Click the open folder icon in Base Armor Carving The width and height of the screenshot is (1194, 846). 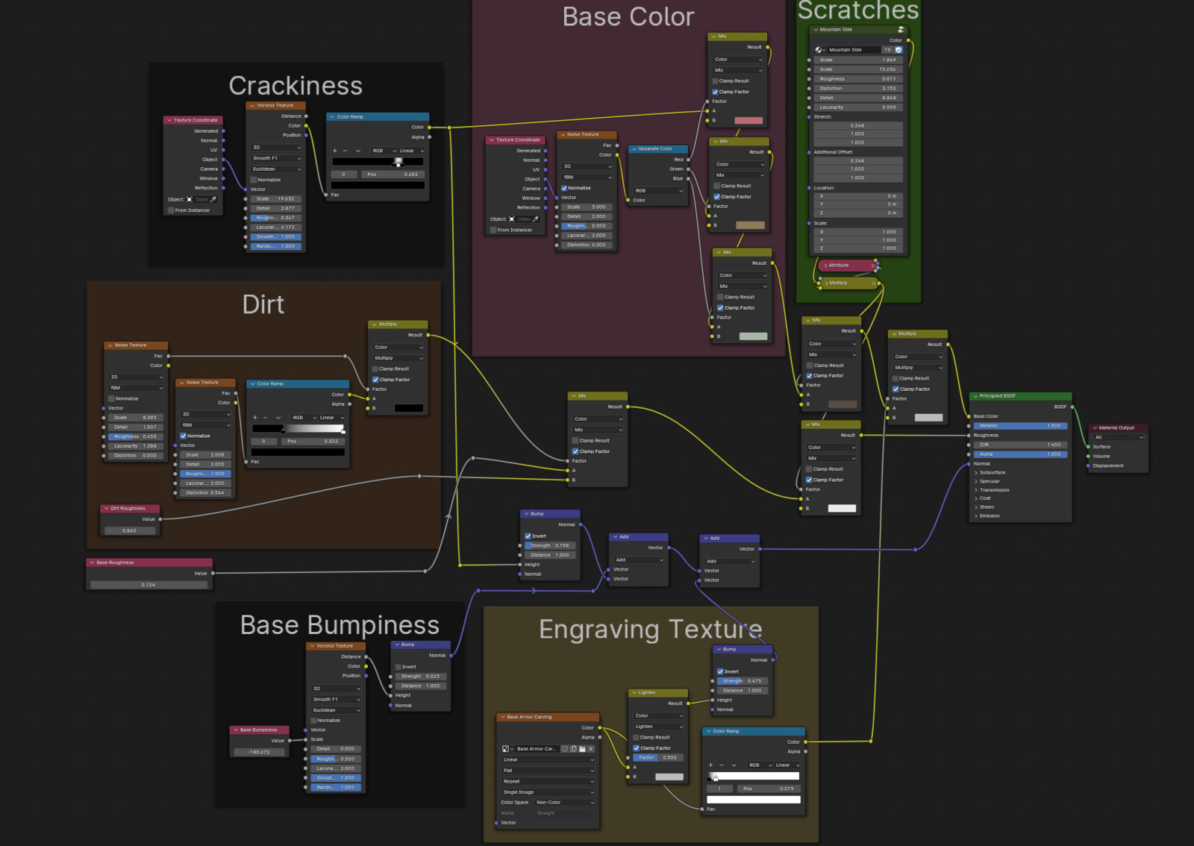pos(582,749)
